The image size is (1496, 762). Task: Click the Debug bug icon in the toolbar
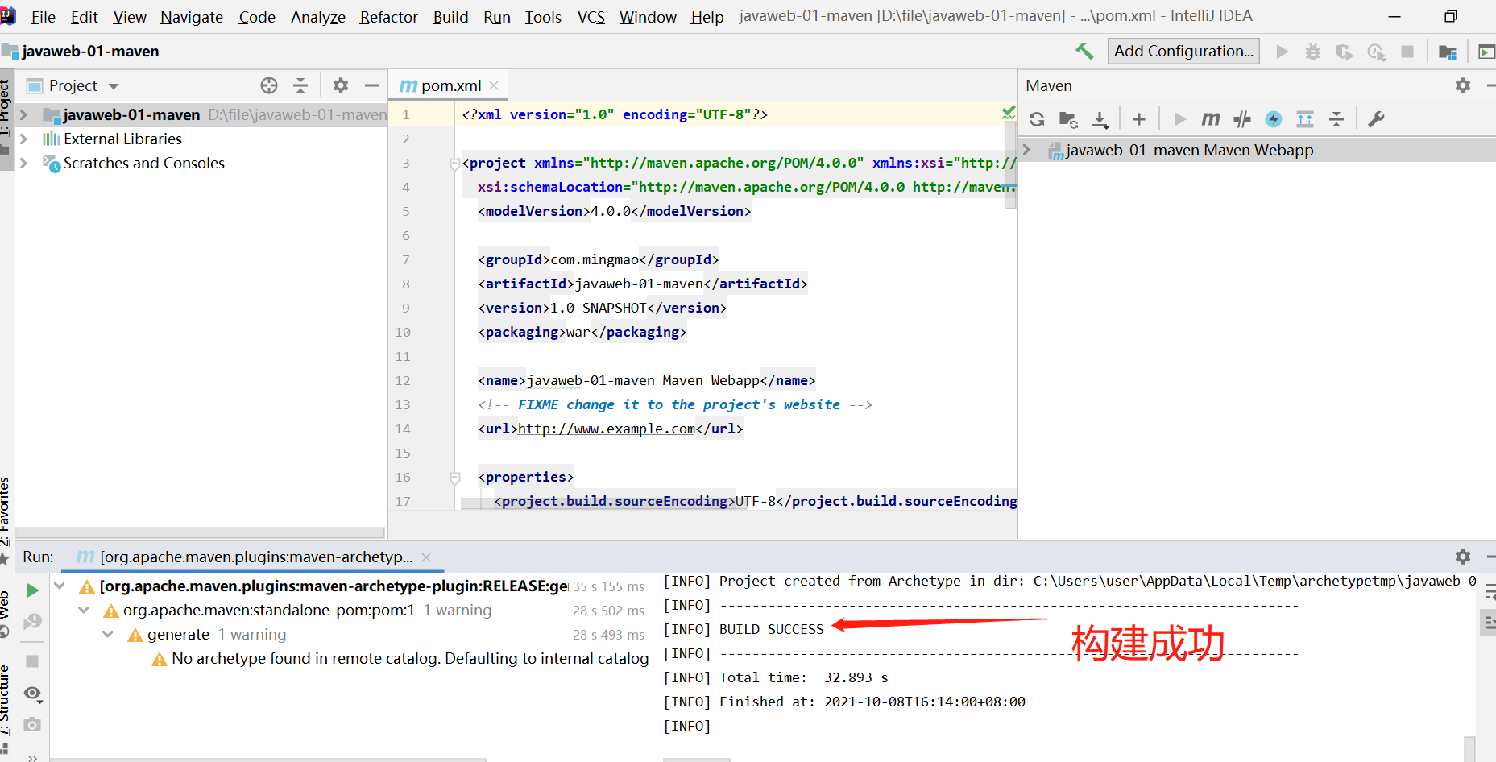point(1313,52)
